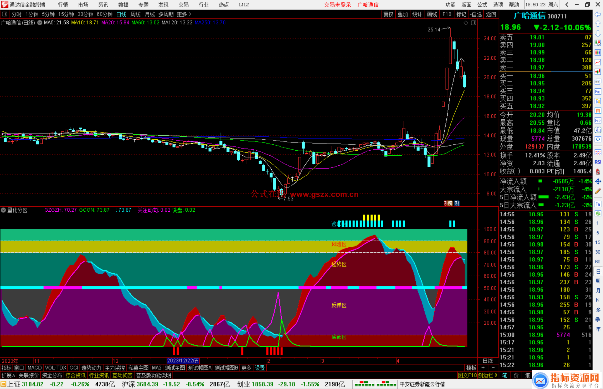
Task: Open the stacked news windows icon
Action: tap(598, 82)
